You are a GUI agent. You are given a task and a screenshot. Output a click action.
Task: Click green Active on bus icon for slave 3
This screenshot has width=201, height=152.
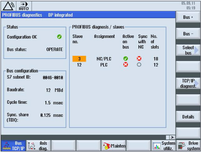tap(126, 59)
